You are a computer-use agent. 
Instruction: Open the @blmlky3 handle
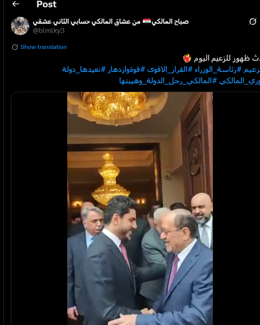(49, 31)
